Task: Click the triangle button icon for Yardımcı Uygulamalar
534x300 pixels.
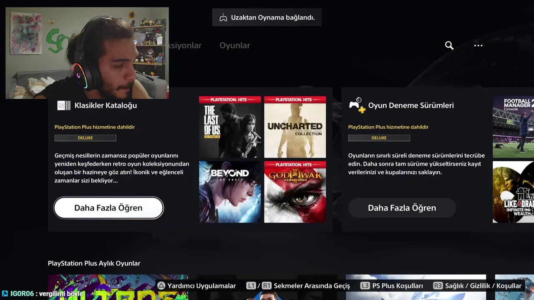Action: click(x=161, y=286)
